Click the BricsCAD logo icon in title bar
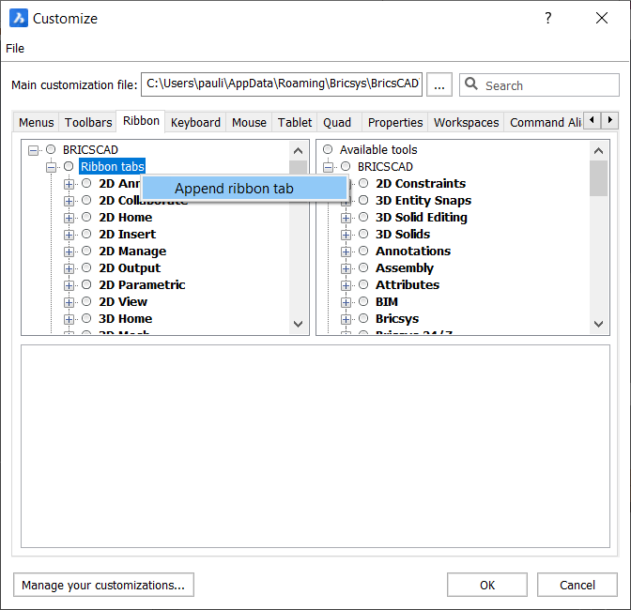The height and width of the screenshot is (610, 631). click(19, 18)
